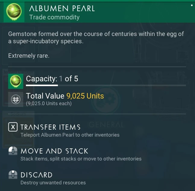Viewport: 195px width, 191px height.
Task: Click the Albumen Pearl title text
Action: pos(62,8)
